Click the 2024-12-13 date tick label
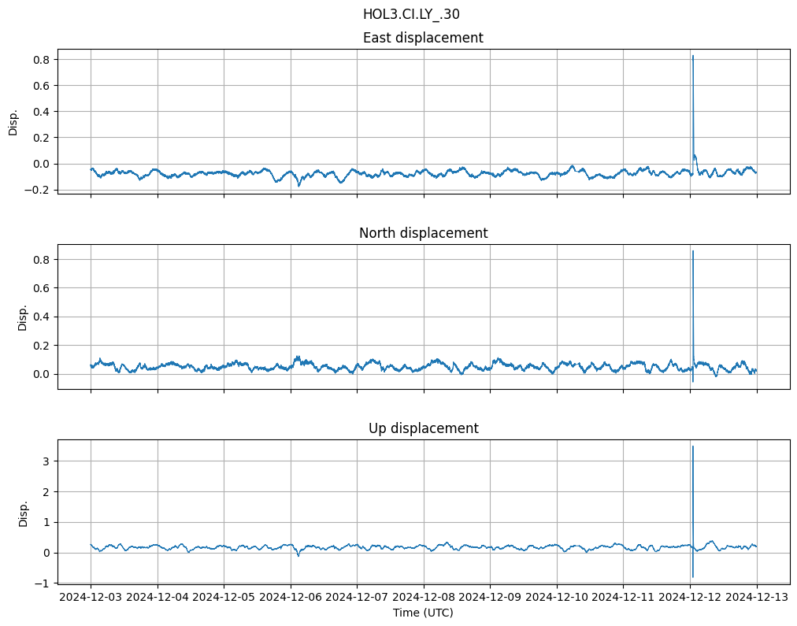Viewport: 797px width, 626px height. point(757,598)
